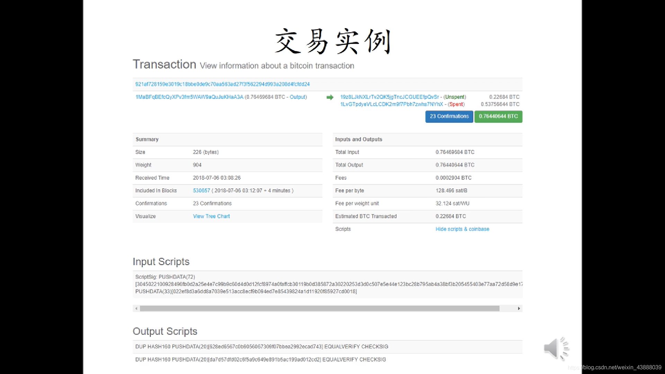Open output address 19z8LJkNXLrTv2QK5jgTncJCGUEEfpQvSr
The image size is (665, 374).
[389, 97]
